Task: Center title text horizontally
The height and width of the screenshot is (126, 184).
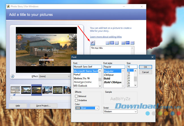Action: click(112, 43)
